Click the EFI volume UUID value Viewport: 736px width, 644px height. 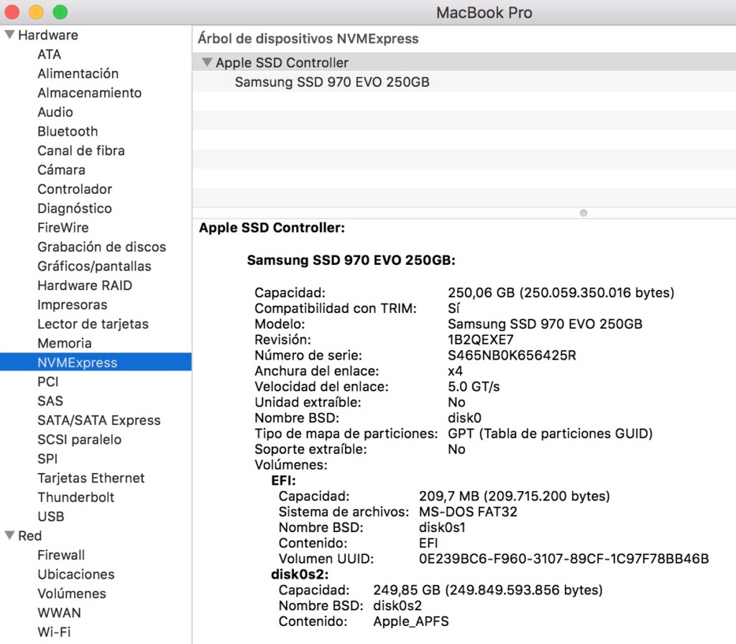(563, 559)
